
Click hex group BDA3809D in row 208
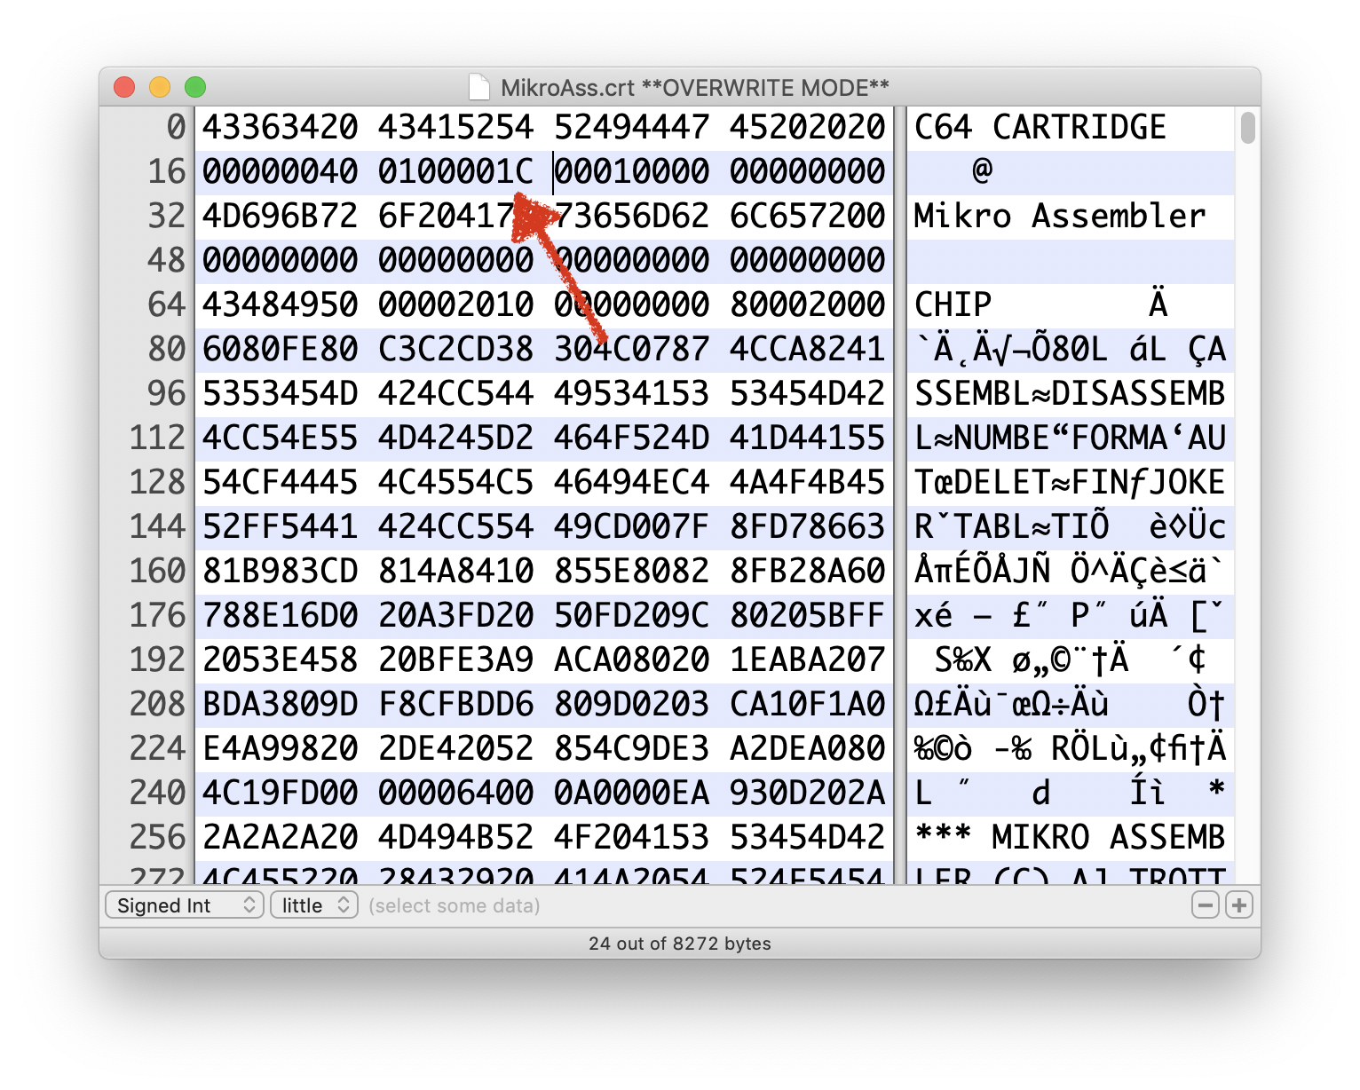tap(281, 704)
